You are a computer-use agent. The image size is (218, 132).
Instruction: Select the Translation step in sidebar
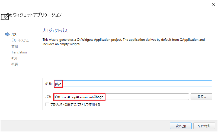[19, 52]
